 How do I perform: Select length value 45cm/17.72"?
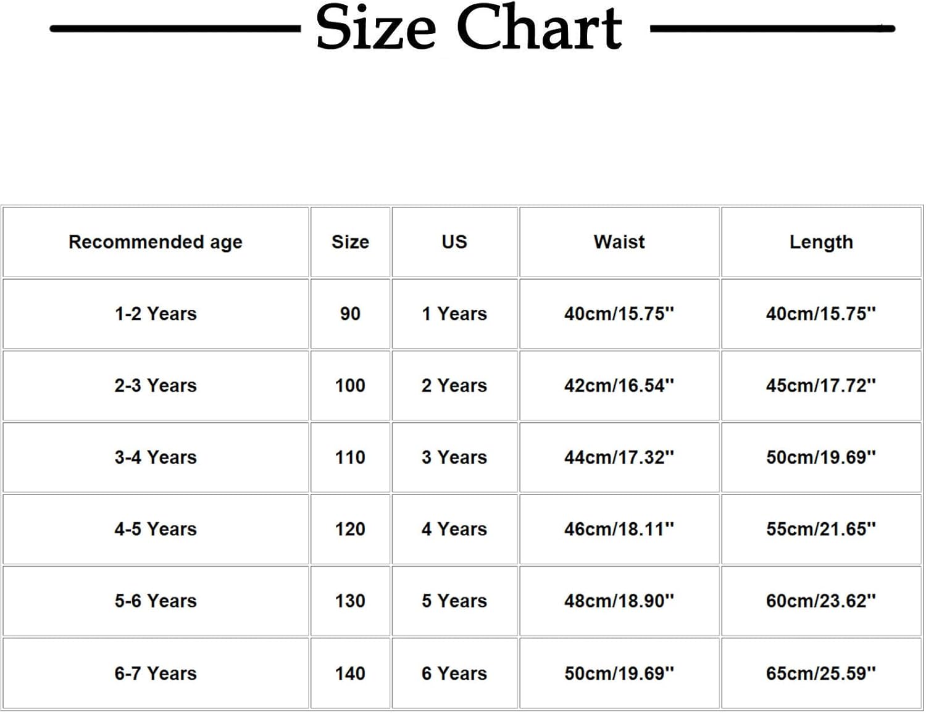point(821,386)
